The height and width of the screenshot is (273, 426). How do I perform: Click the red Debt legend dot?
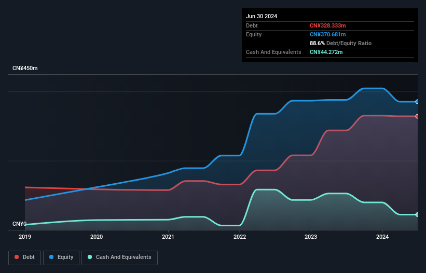click(17, 257)
